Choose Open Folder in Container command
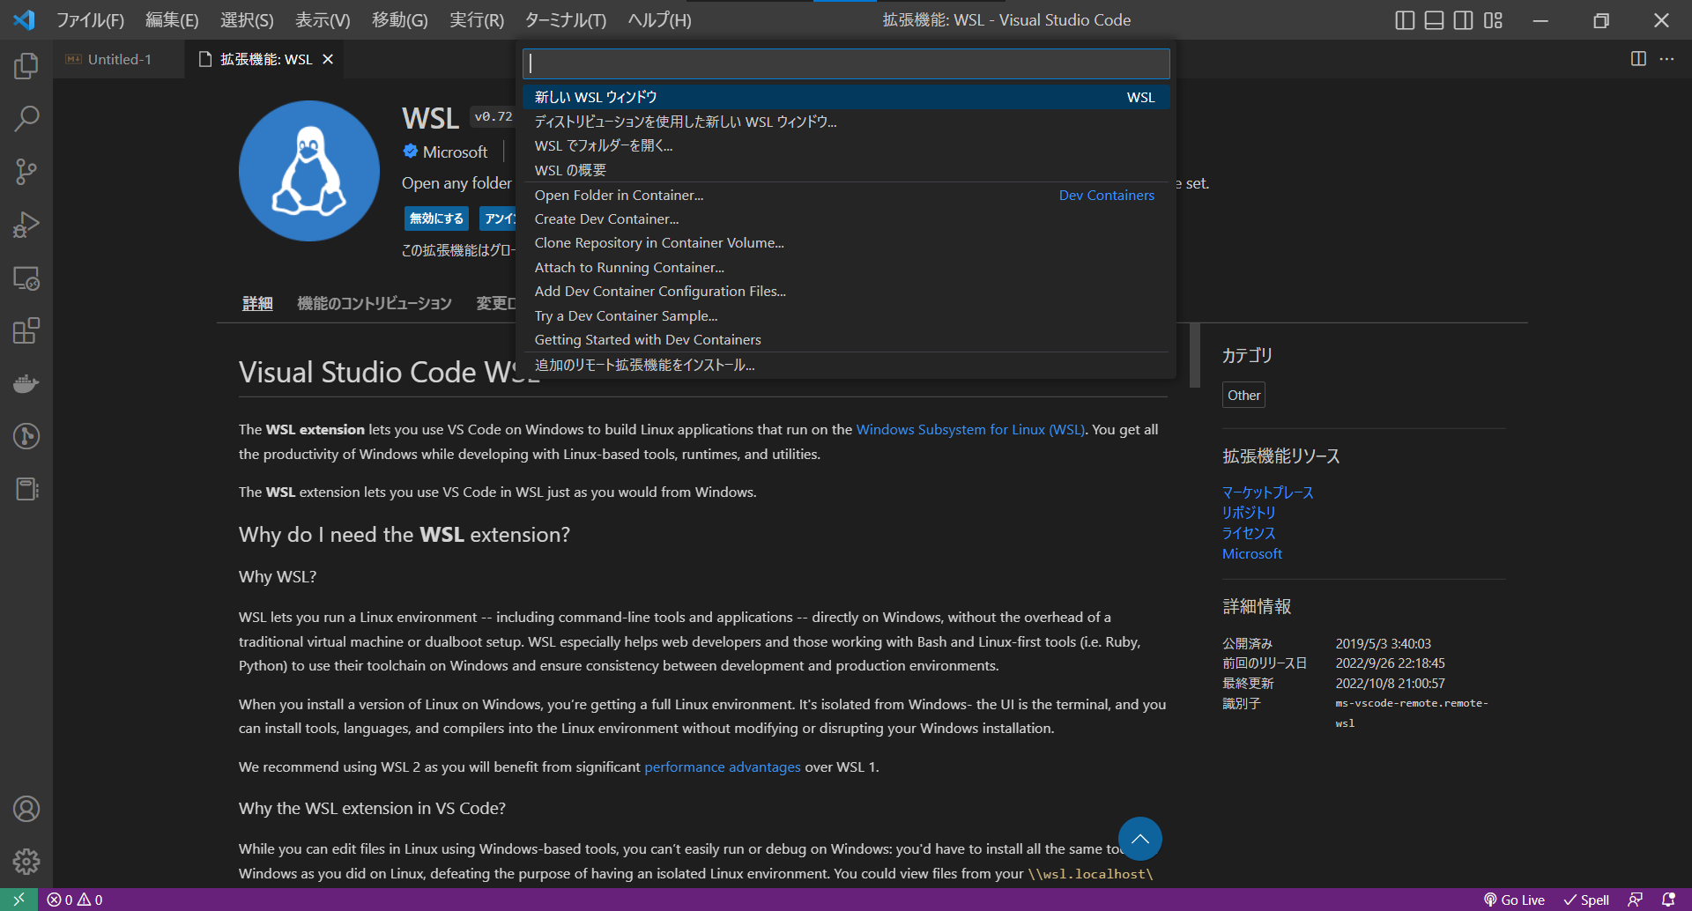 846,195
